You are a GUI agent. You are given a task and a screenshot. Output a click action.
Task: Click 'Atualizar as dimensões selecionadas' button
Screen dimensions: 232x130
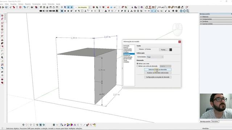pyautogui.click(x=158, y=73)
